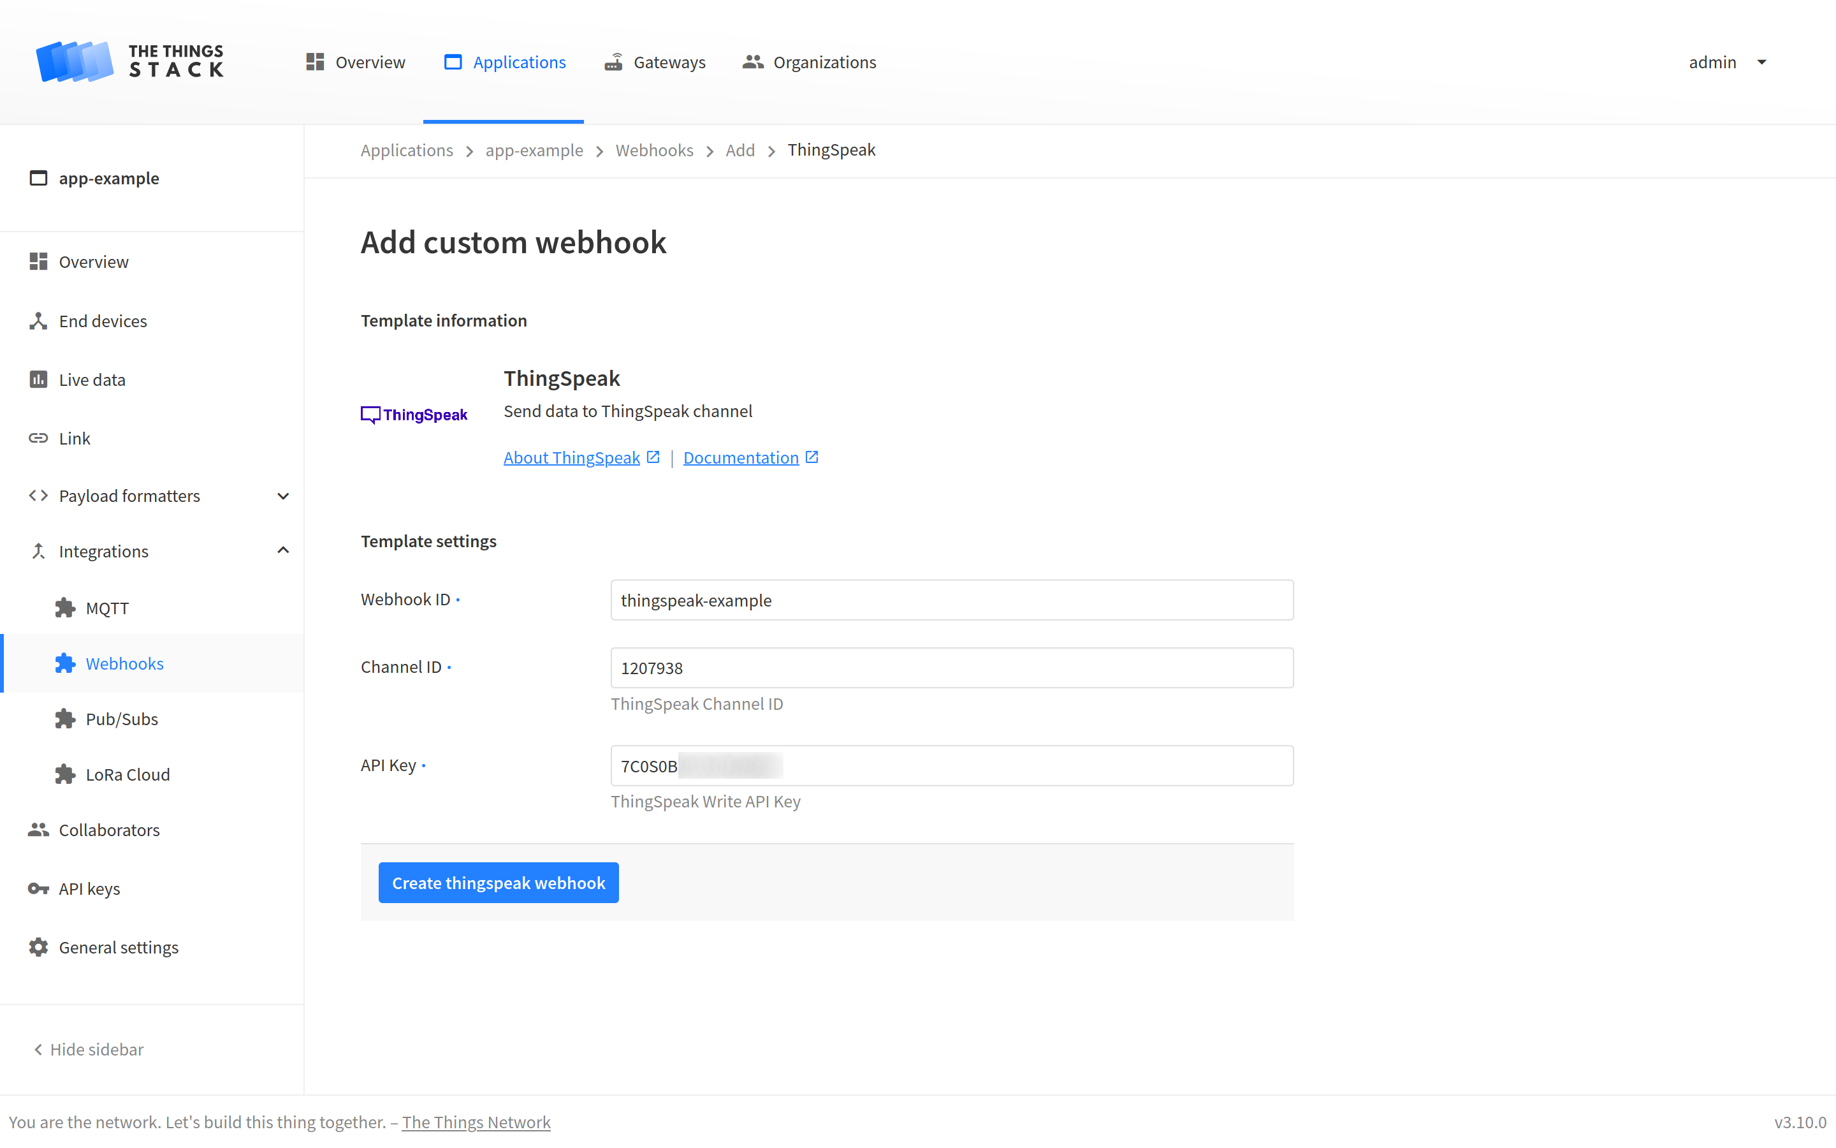1836x1148 pixels.
Task: Open the Gateways icon in top navigation
Action: click(615, 61)
